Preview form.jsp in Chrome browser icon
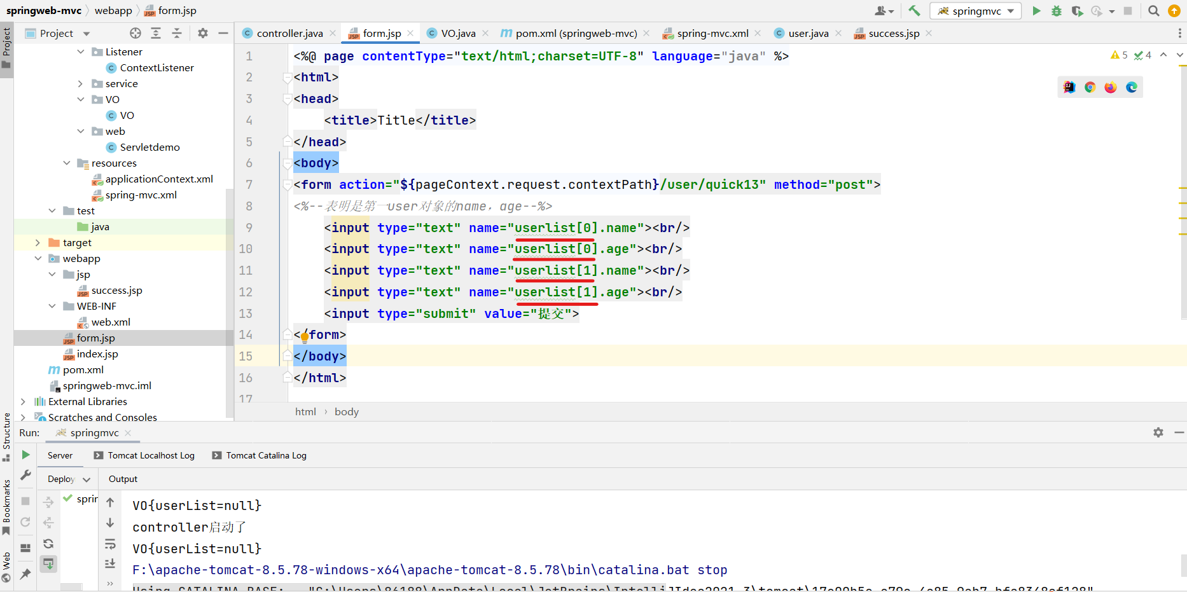 click(1090, 87)
